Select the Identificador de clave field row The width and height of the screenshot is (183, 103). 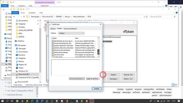[x=74, y=41]
